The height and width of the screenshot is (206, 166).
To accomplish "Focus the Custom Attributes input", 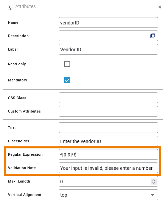I will tap(108, 111).
